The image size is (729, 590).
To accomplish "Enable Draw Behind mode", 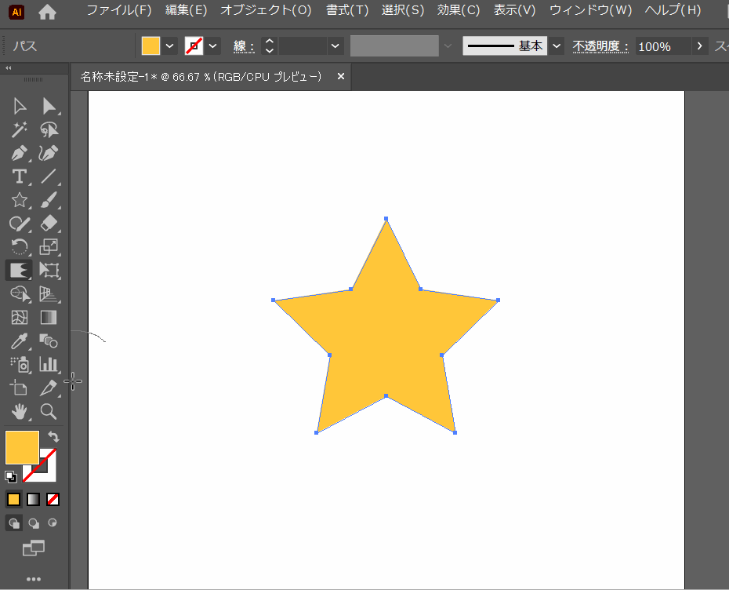I will point(34,523).
